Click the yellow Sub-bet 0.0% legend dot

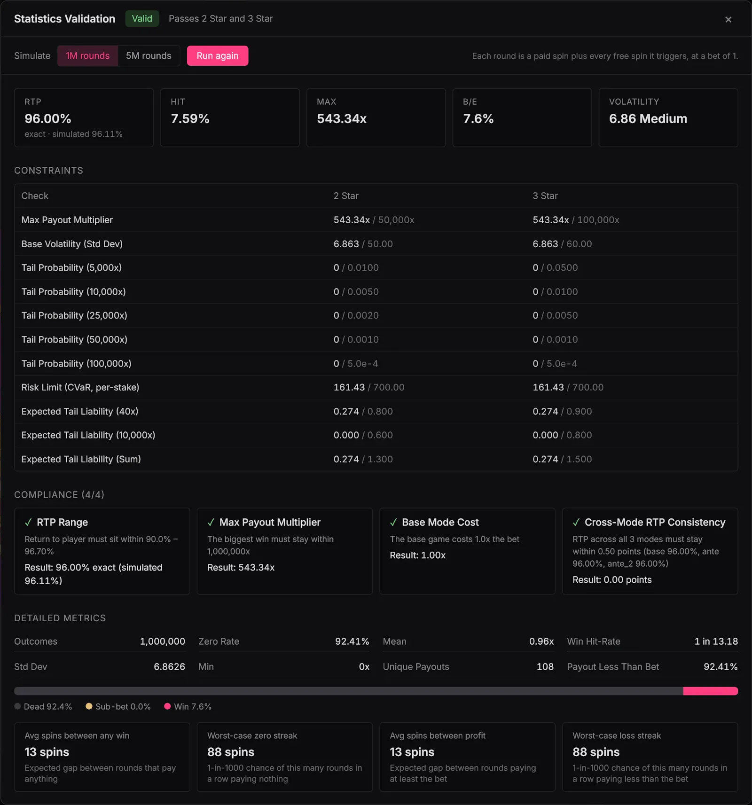[x=89, y=706]
